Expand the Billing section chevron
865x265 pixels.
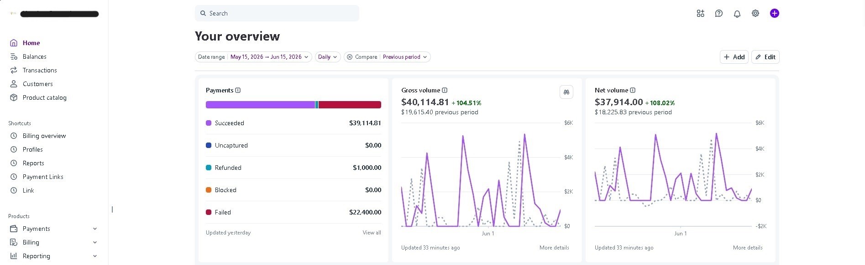tap(95, 242)
